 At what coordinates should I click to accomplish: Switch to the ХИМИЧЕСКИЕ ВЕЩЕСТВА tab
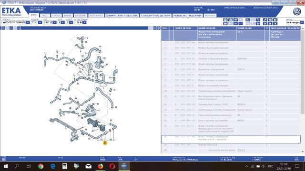(122, 16)
